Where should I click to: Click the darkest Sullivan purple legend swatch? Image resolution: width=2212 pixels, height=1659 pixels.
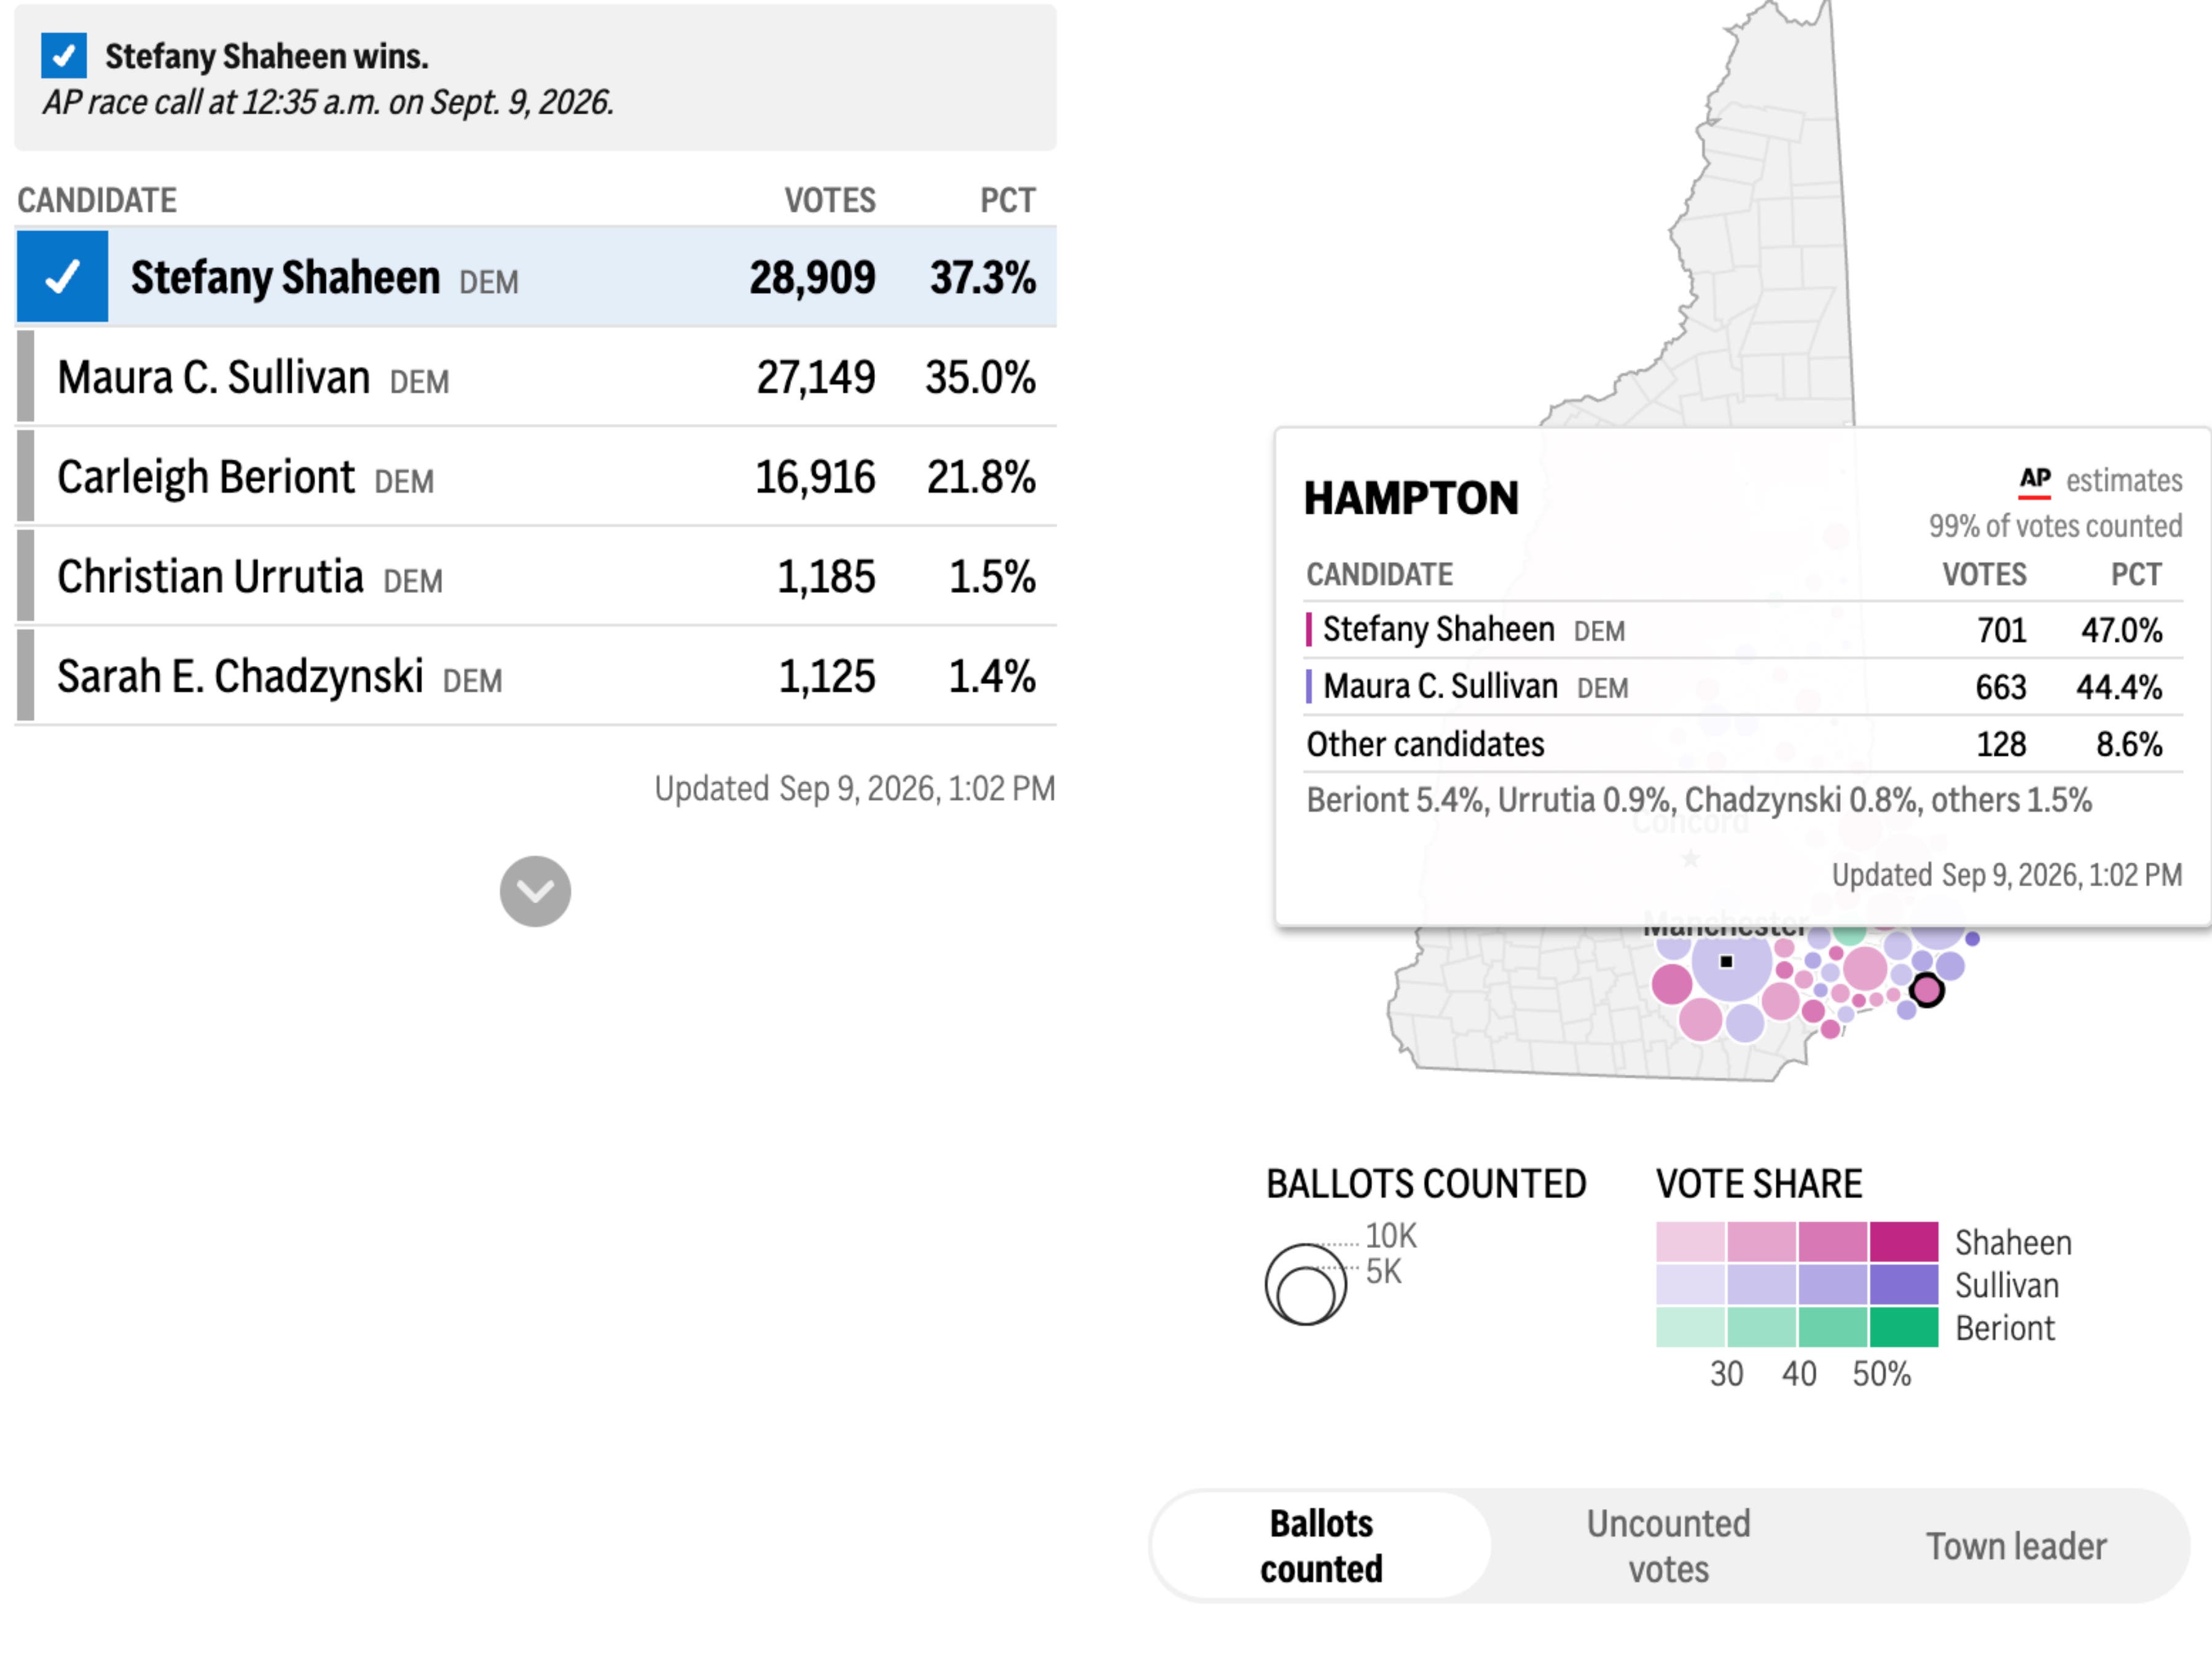[x=1904, y=1285]
